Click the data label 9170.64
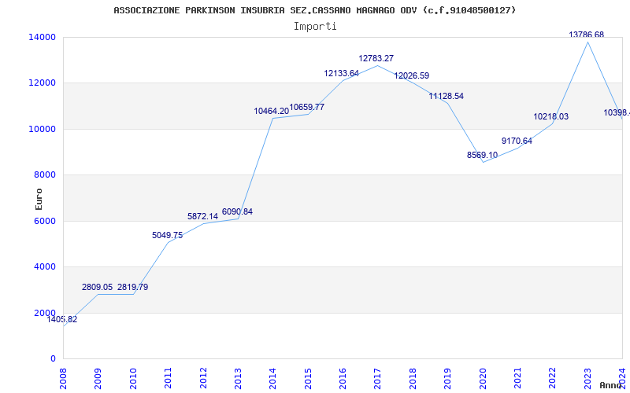The width and height of the screenshot is (630, 393). click(517, 141)
